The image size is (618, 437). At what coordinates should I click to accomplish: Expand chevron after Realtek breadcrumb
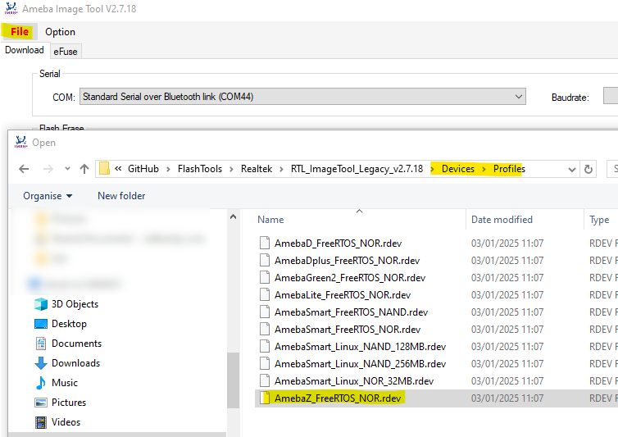pyautogui.click(x=281, y=169)
